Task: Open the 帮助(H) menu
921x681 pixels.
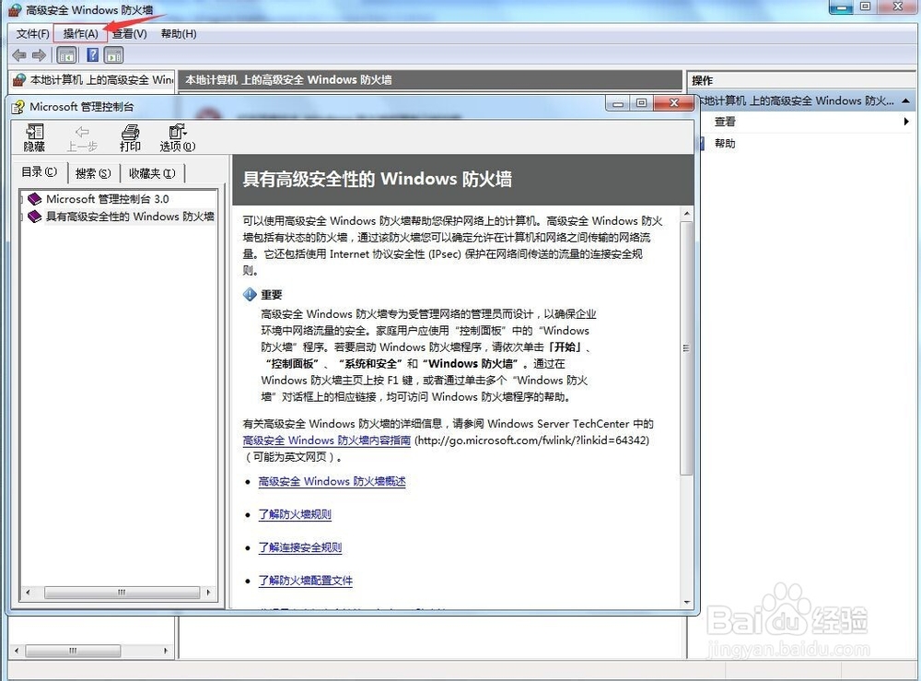Action: tap(179, 33)
